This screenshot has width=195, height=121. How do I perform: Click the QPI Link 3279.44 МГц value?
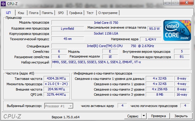coord(56,94)
